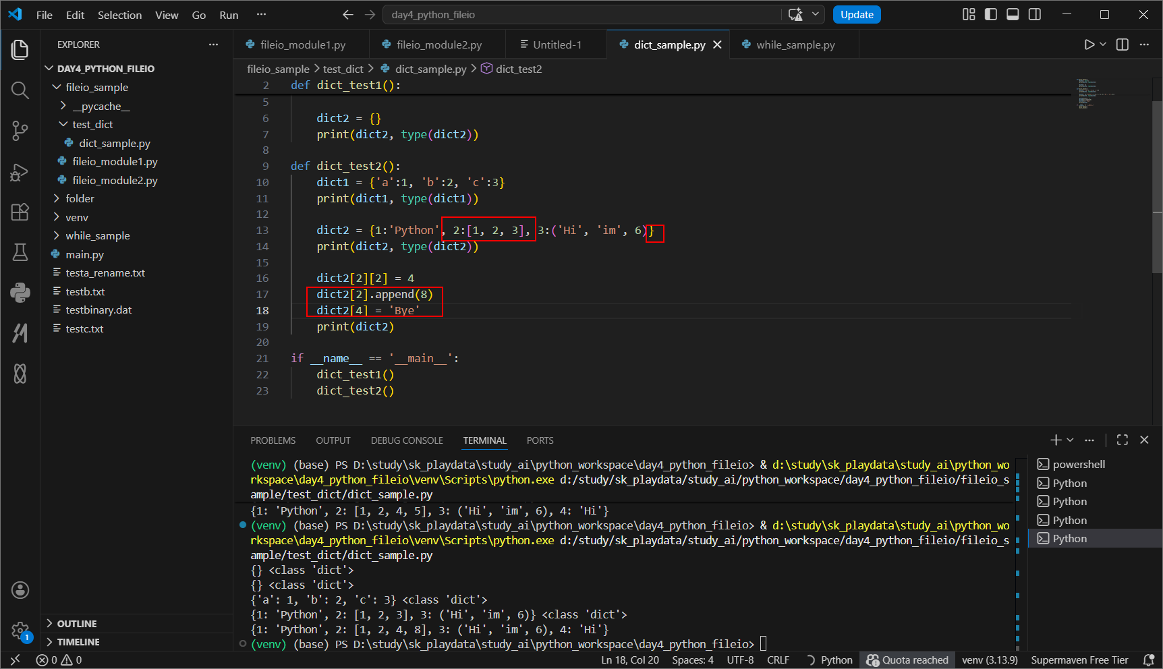
Task: Open the Accounts icon
Action: 20,590
